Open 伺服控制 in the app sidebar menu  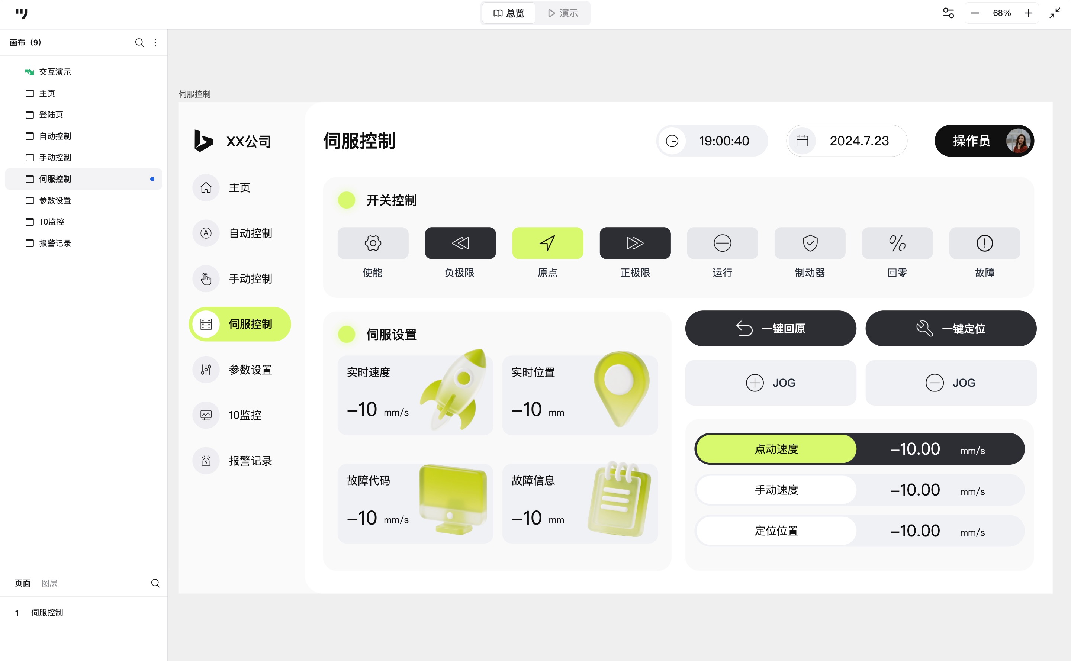240,324
